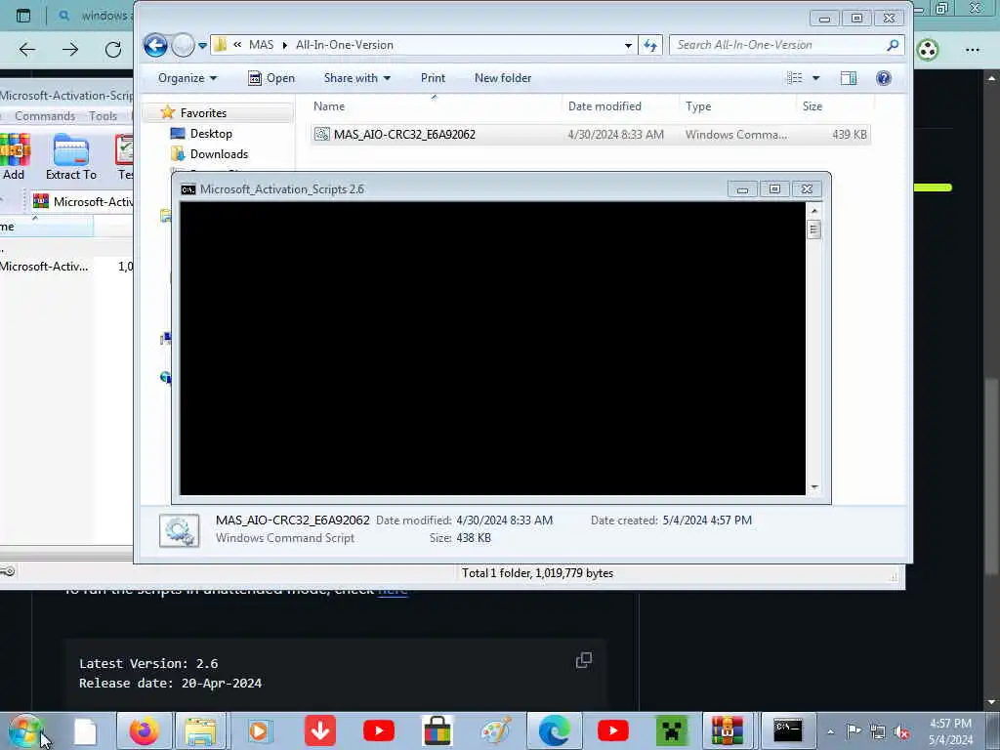Select Favorites in the navigation pane

click(x=203, y=113)
